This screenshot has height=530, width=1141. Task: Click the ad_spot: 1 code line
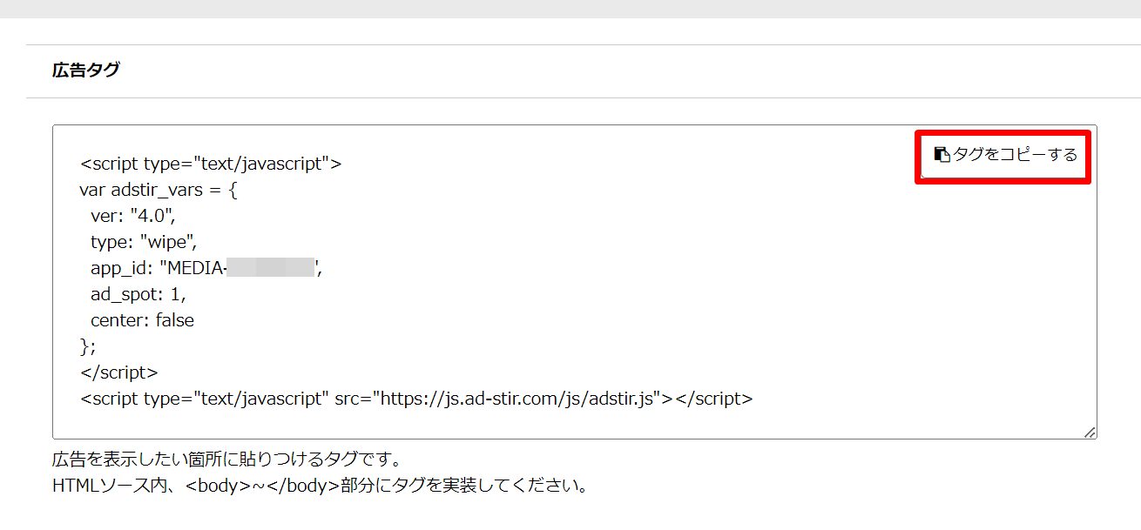click(138, 294)
